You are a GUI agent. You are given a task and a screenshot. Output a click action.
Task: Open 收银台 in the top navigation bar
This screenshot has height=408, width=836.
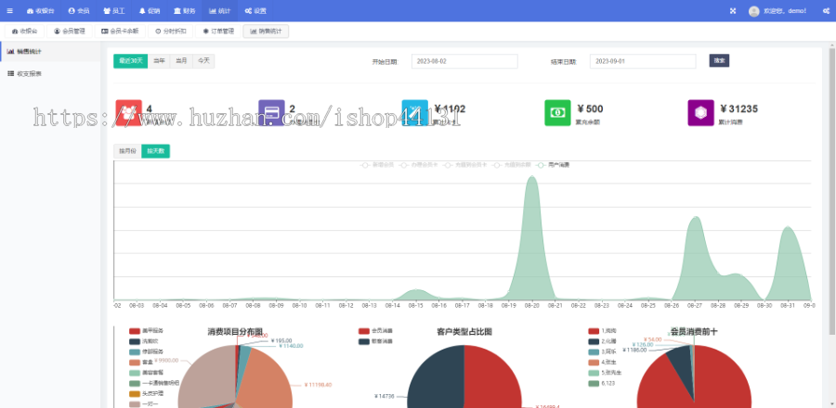click(x=40, y=10)
